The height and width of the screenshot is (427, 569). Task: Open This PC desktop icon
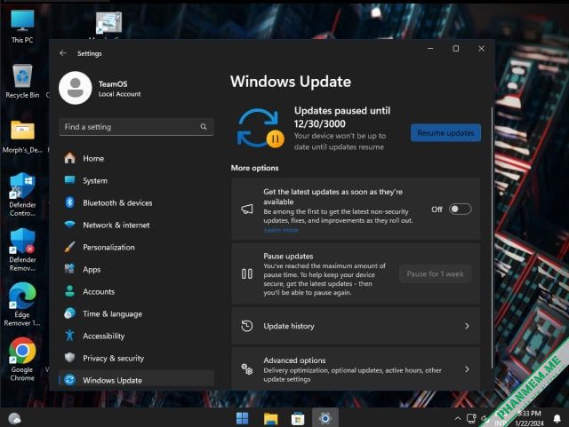pos(22,27)
